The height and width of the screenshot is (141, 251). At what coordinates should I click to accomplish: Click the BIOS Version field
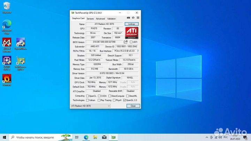[104, 42]
